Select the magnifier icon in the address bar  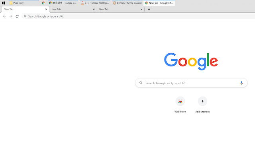(25, 16)
